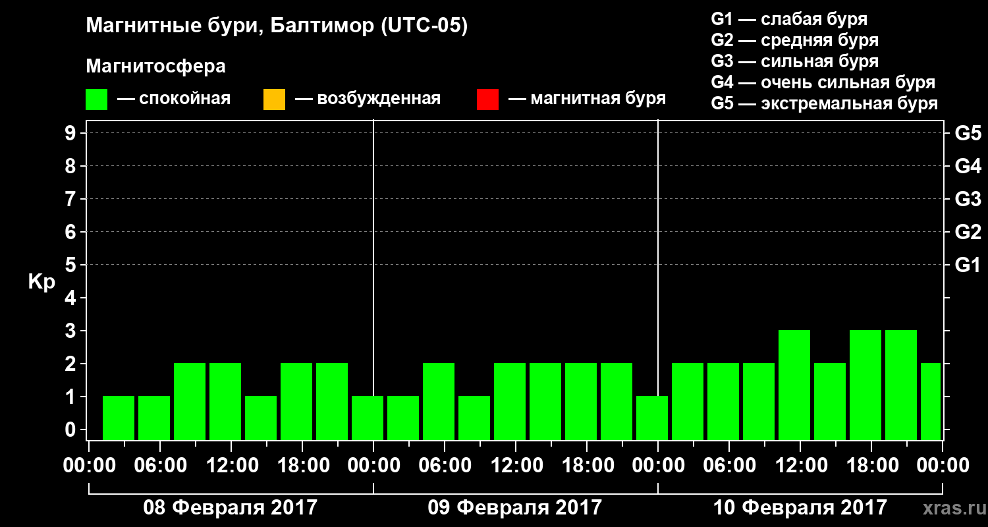
Task: Click Kp 3 bar above 18:00 on 10 Февраля
Action: 865,385
